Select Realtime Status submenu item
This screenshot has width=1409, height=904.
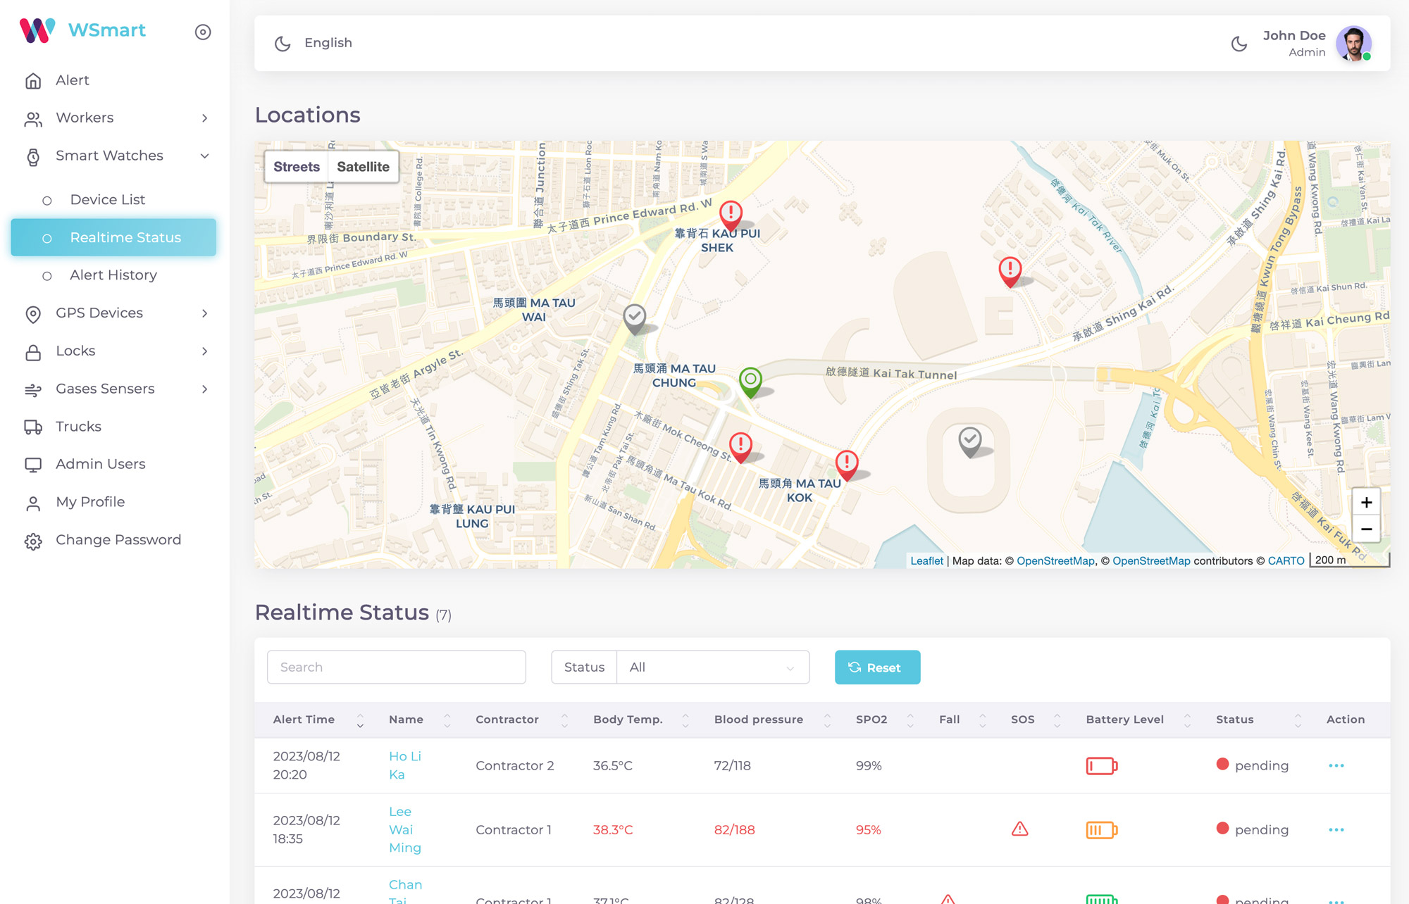[113, 237]
